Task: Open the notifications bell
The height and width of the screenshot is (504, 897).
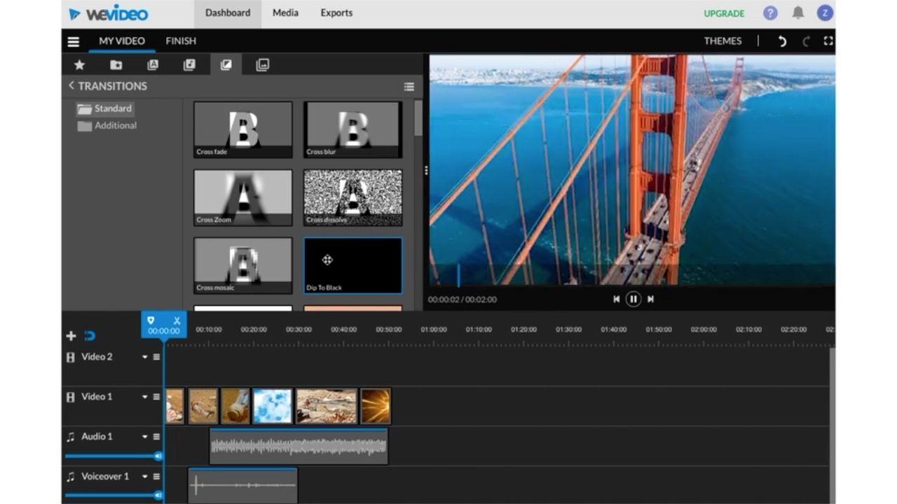Action: point(797,13)
